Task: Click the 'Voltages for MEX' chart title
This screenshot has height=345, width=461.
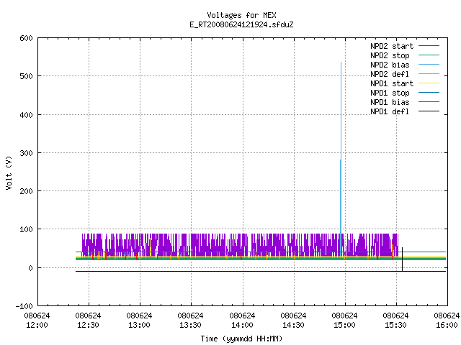Action: coord(241,15)
